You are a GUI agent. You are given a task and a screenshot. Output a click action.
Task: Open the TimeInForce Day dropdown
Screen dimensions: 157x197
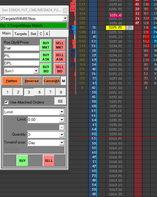(62, 143)
